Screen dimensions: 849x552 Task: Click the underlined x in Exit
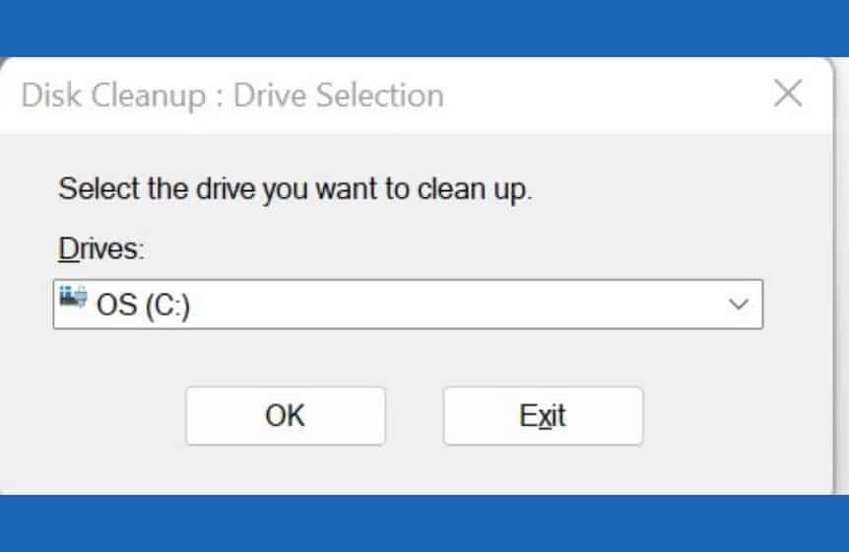point(546,418)
